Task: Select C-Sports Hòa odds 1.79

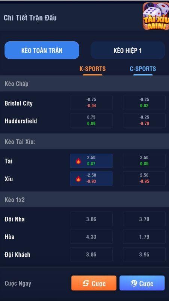Action: 144,237
